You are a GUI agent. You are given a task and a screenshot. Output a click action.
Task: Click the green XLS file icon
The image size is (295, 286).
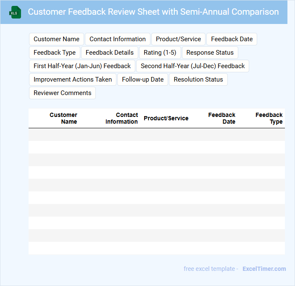tap(15, 12)
